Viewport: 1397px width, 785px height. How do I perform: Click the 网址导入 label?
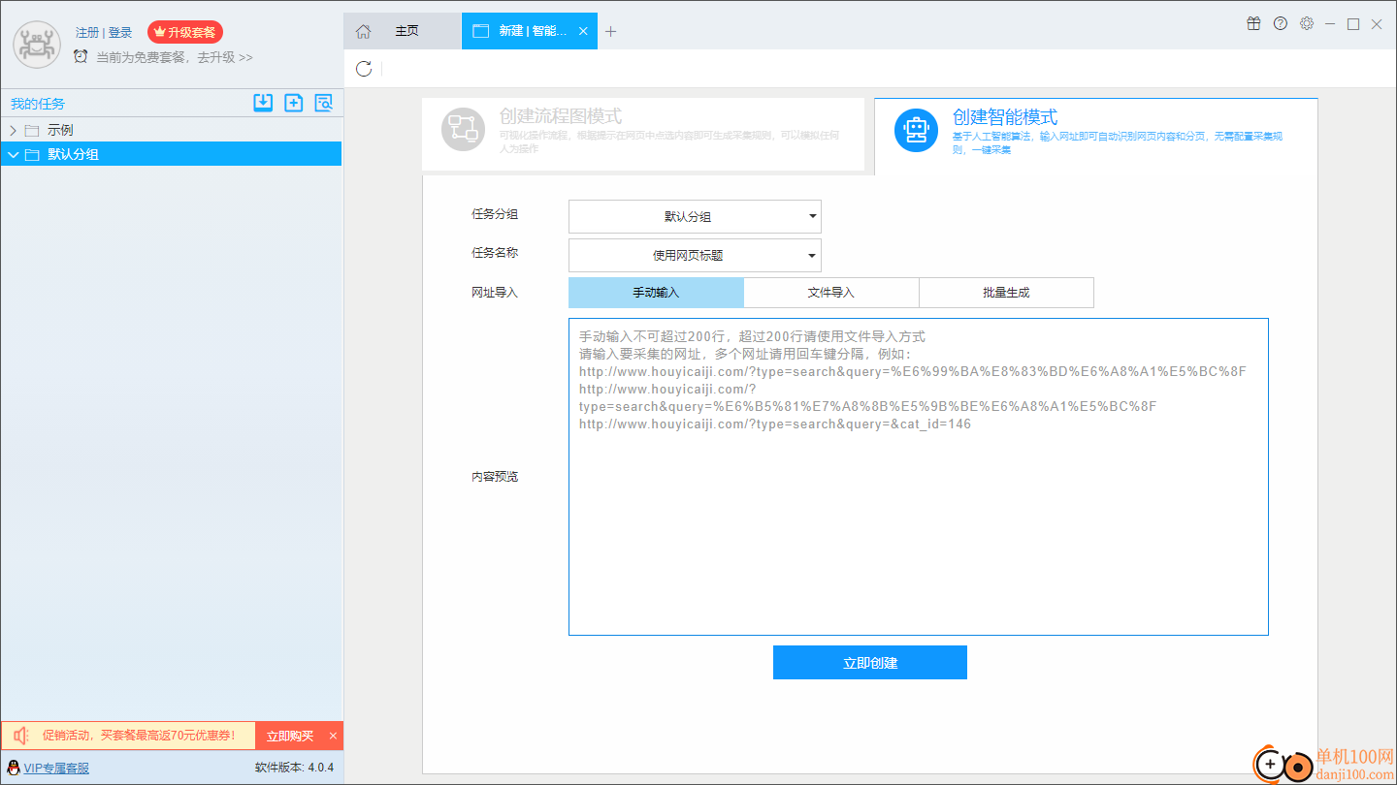pos(495,293)
